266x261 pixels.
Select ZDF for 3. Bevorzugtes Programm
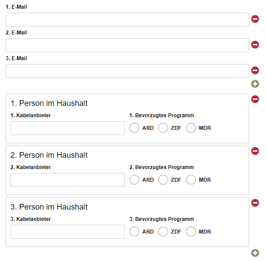[x=163, y=231]
